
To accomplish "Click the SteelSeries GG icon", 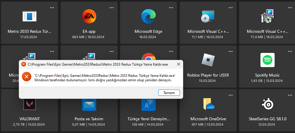I will click(267, 104).
